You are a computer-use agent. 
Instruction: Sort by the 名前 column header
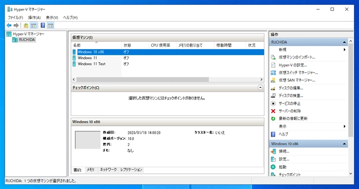[x=96, y=45]
